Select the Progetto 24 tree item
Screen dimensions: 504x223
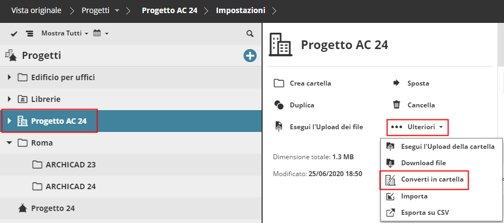click(52, 208)
